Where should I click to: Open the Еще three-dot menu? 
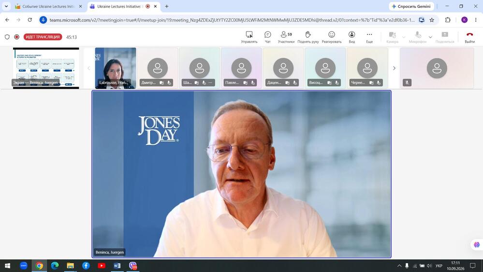tap(369, 37)
